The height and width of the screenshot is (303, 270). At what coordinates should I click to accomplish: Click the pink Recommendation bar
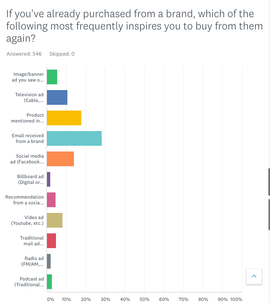(51, 200)
